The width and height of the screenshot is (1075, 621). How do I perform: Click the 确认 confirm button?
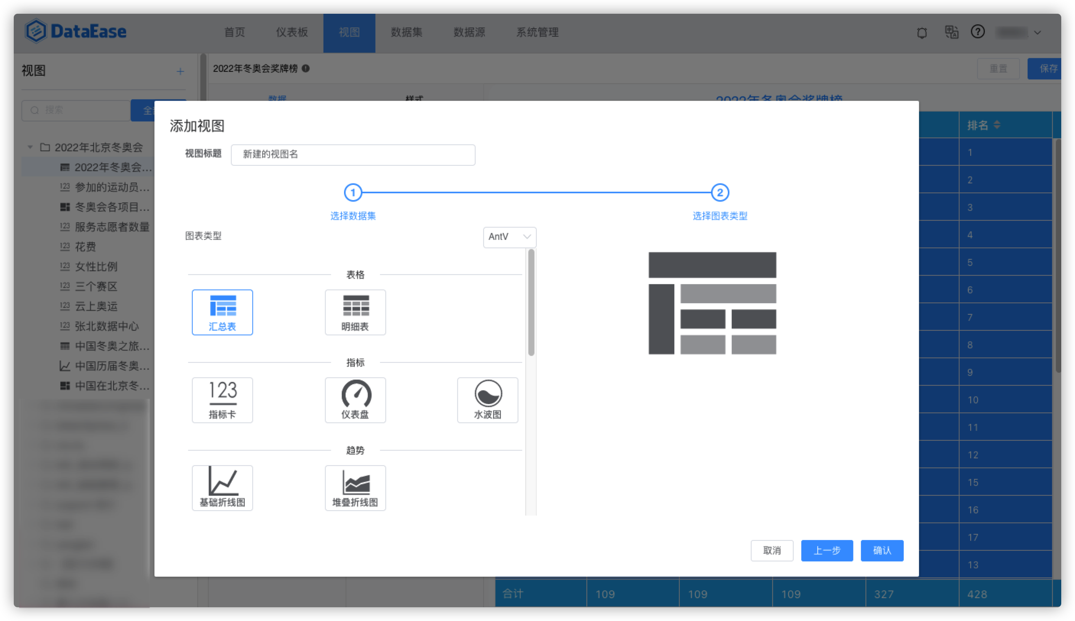coord(882,551)
